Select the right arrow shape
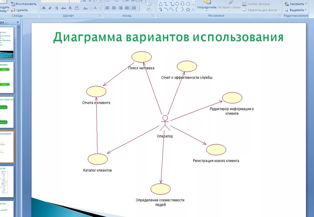Image resolution: width=314 pixels, height=217 pixels. click(177, 4)
